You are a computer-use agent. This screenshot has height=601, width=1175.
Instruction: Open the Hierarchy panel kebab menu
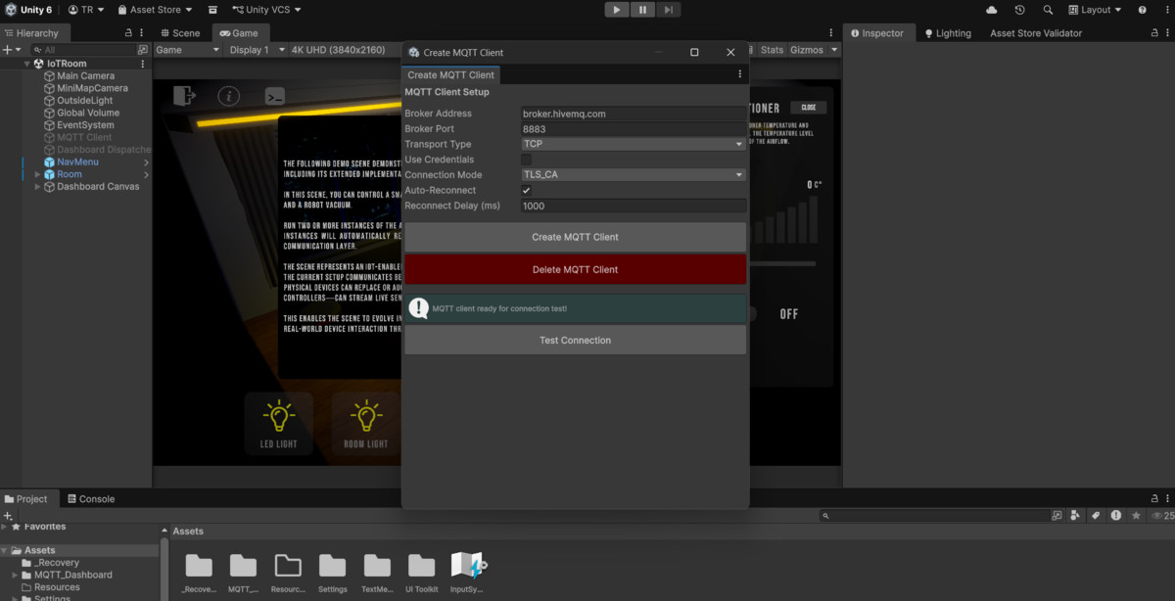143,33
